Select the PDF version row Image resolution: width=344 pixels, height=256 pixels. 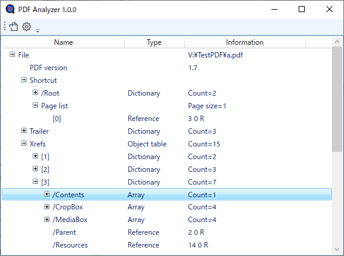click(167, 68)
